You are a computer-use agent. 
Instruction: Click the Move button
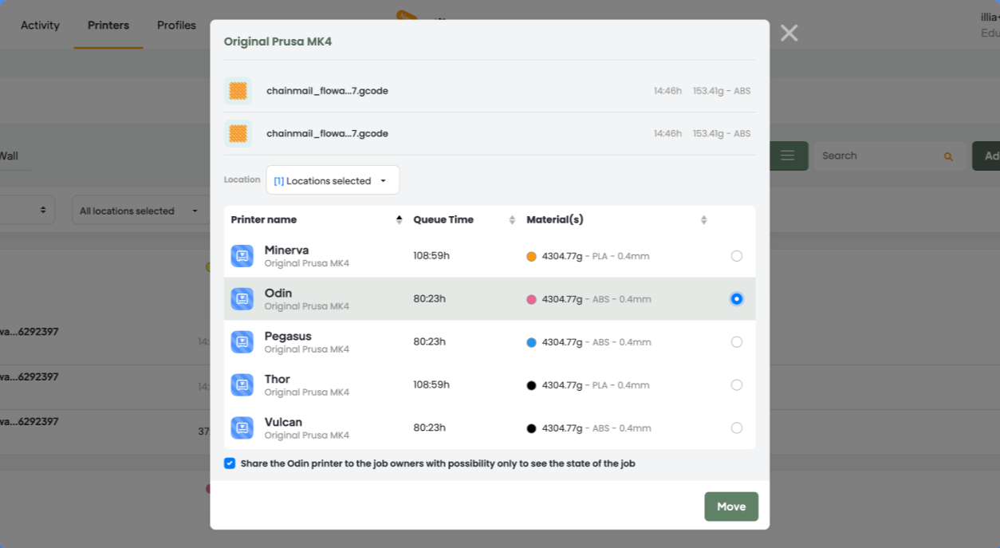point(731,507)
